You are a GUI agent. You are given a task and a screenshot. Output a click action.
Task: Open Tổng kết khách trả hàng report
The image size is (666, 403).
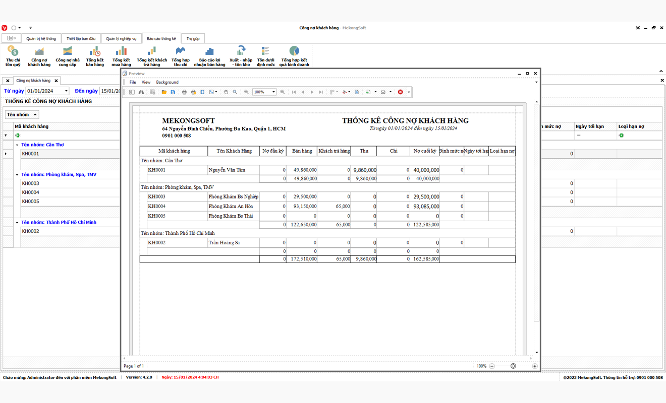click(x=152, y=56)
